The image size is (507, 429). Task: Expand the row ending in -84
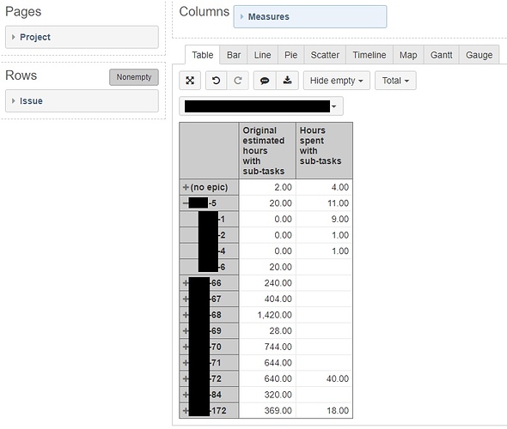point(186,395)
